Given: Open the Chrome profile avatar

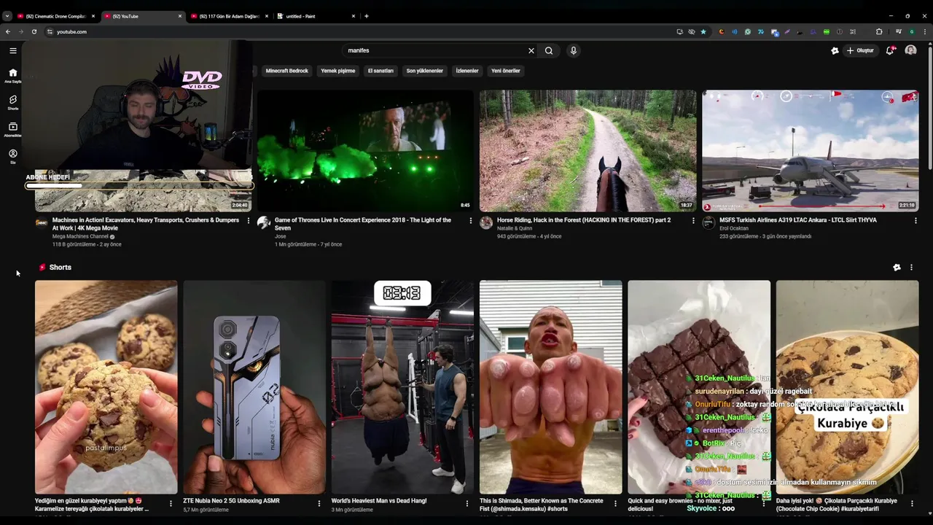Looking at the screenshot, I should [912, 31].
